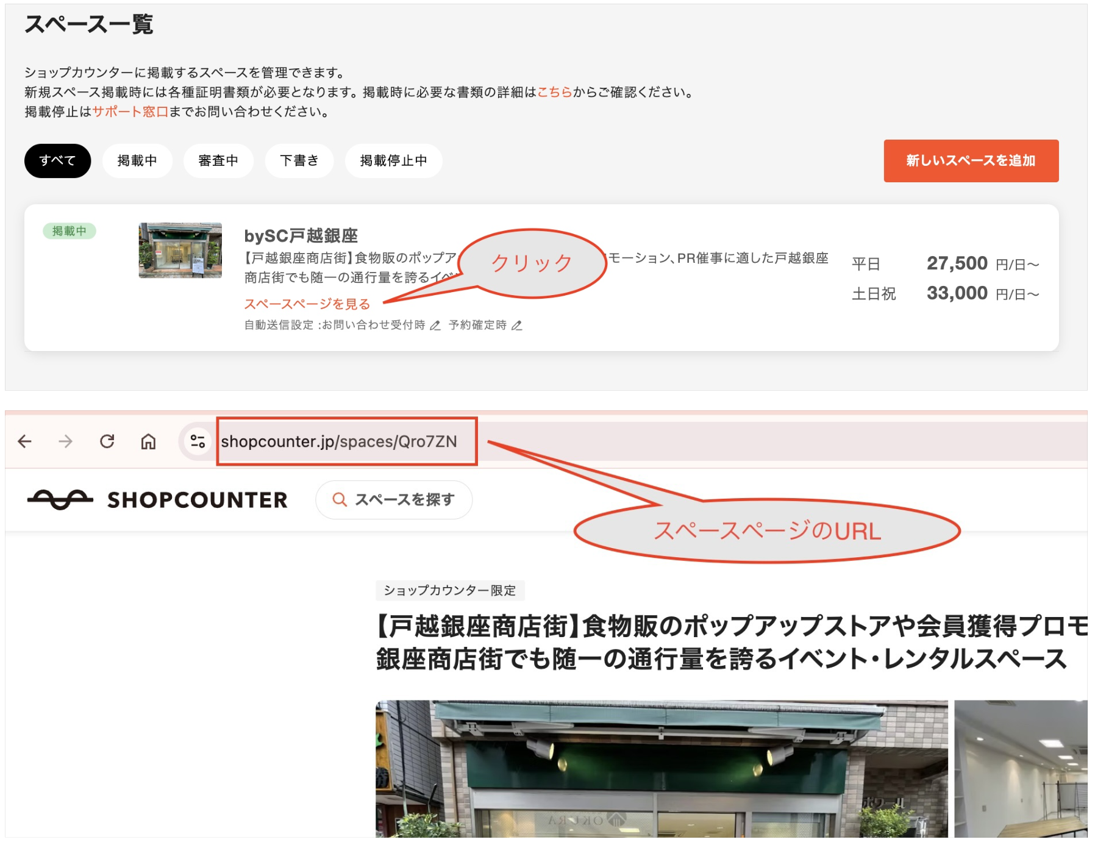This screenshot has height=845, width=1095.
Task: Click 新しいスペースを追加 button
Action: point(971,161)
